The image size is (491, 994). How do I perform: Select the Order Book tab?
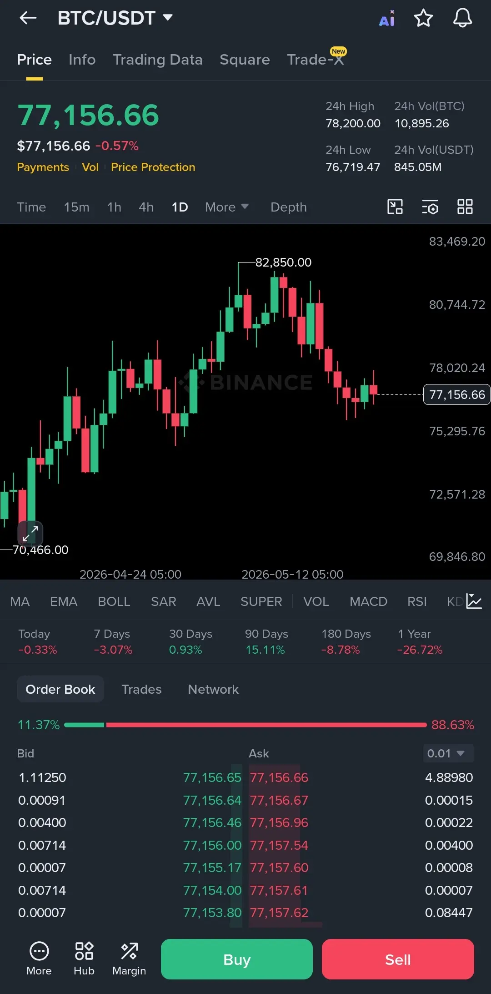(x=60, y=689)
